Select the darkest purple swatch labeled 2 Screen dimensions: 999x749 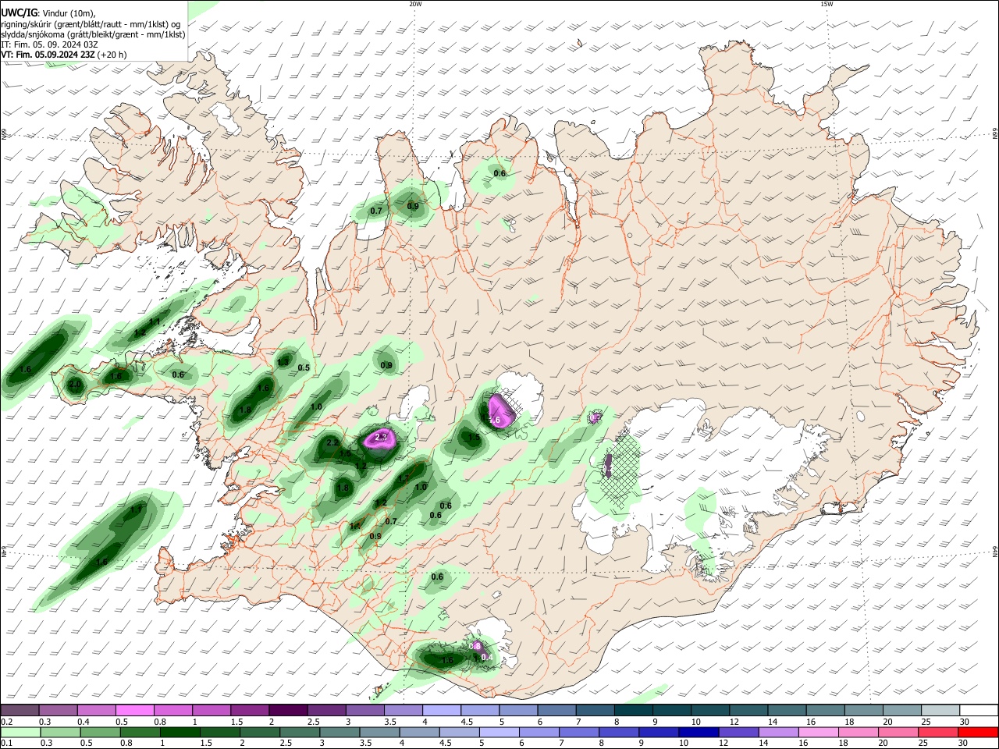point(286,710)
